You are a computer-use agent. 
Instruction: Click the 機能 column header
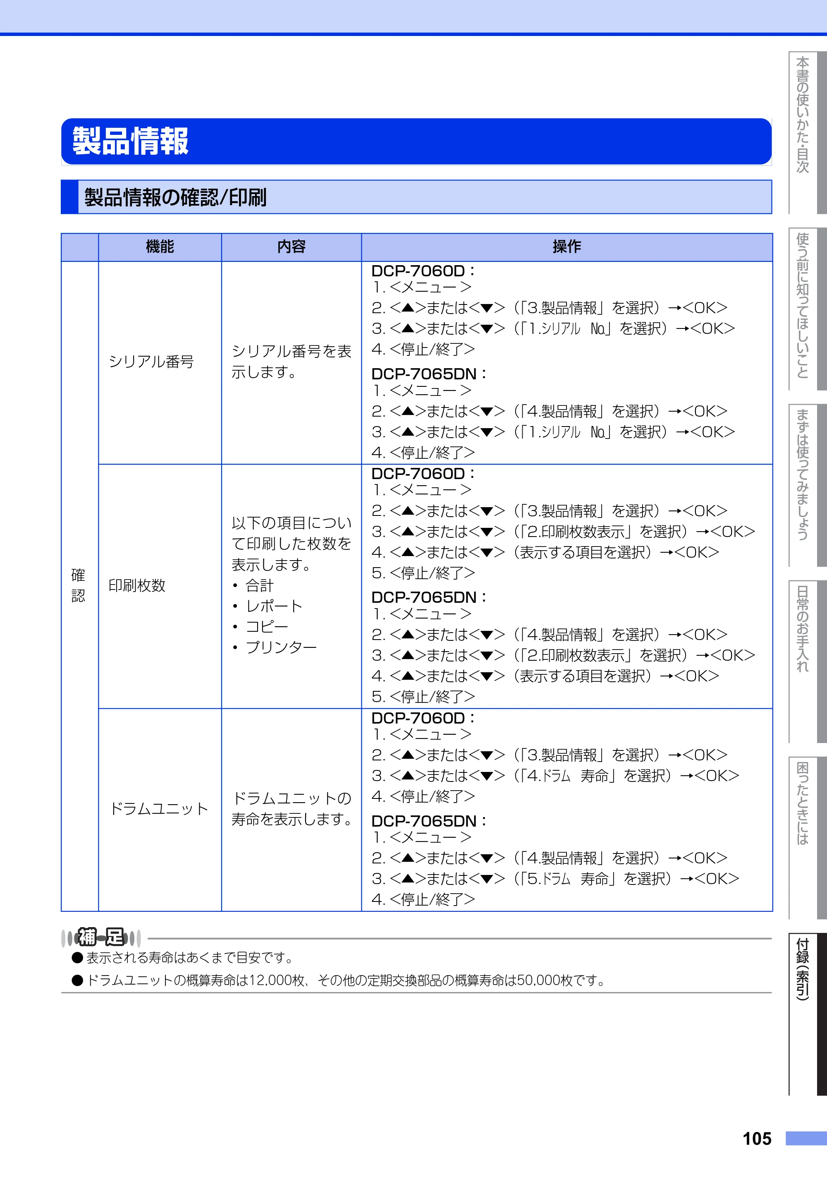click(160, 247)
